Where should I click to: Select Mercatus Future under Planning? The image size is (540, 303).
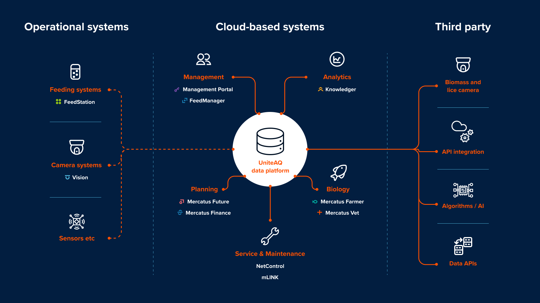click(x=208, y=202)
